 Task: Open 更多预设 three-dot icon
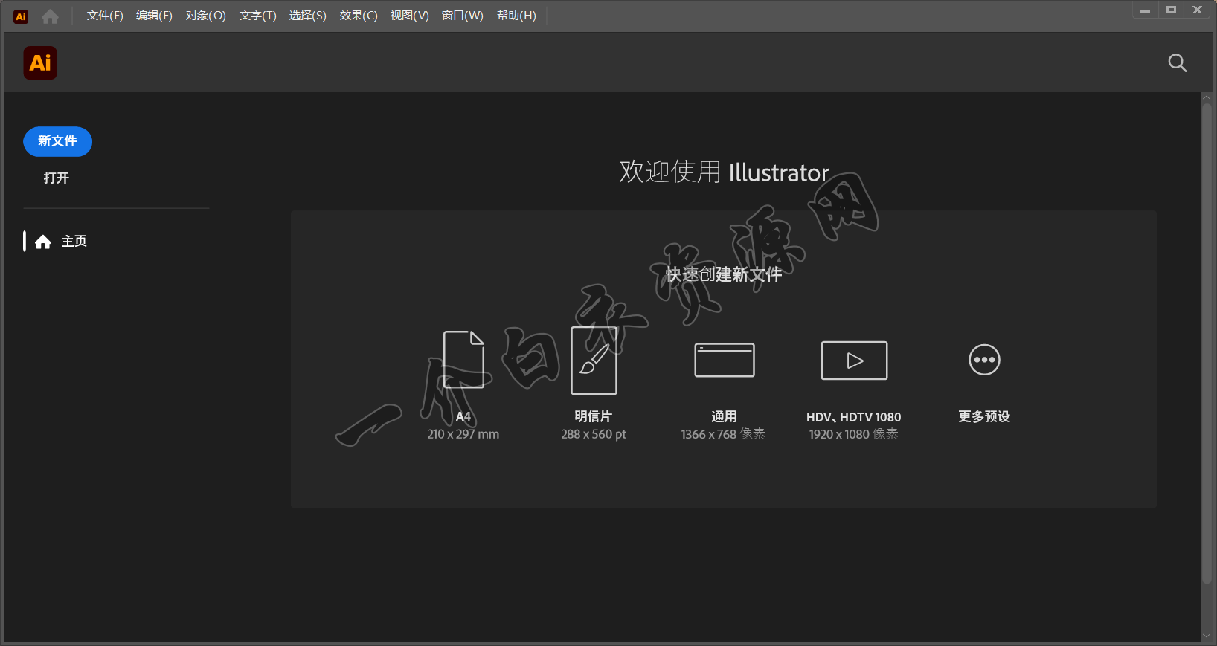point(984,360)
